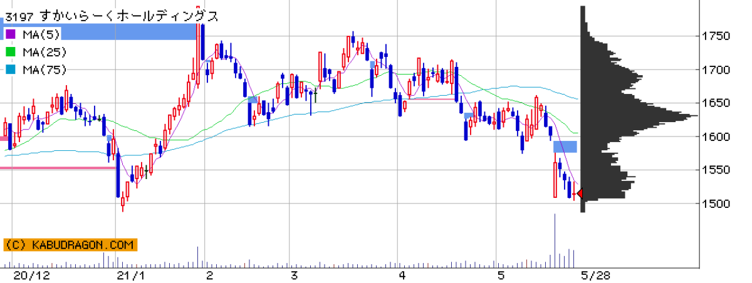
Task: Click the 1500 price axis label
Action: pyautogui.click(x=715, y=203)
